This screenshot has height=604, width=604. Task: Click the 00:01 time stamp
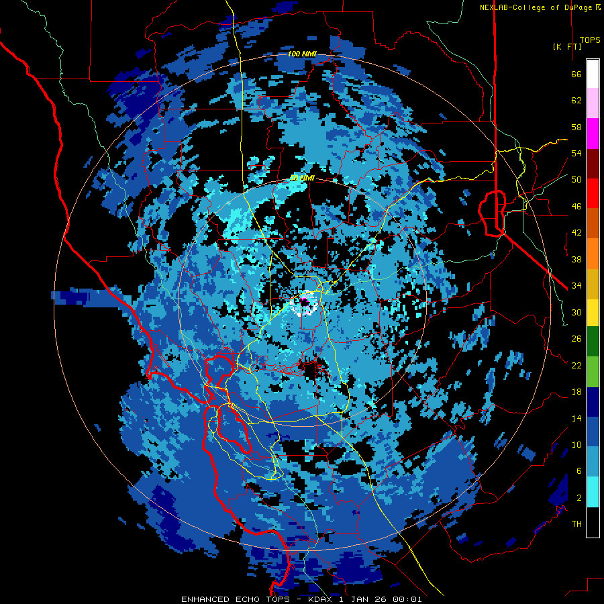pyautogui.click(x=407, y=599)
